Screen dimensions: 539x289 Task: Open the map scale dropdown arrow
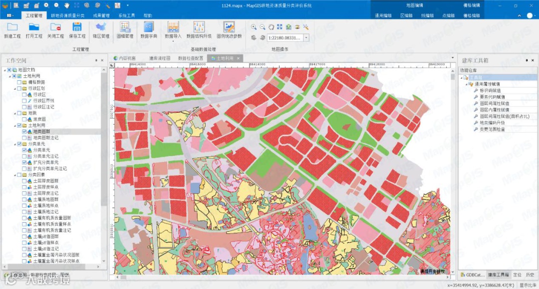[x=306, y=38]
